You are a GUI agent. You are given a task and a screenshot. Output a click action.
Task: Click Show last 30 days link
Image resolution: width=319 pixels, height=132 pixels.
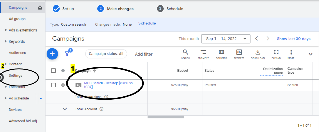click(294, 39)
